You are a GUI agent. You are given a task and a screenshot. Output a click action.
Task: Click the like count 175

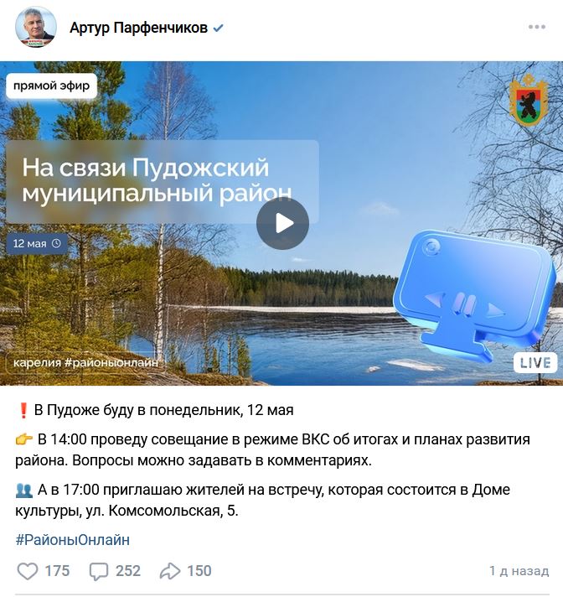[57, 571]
